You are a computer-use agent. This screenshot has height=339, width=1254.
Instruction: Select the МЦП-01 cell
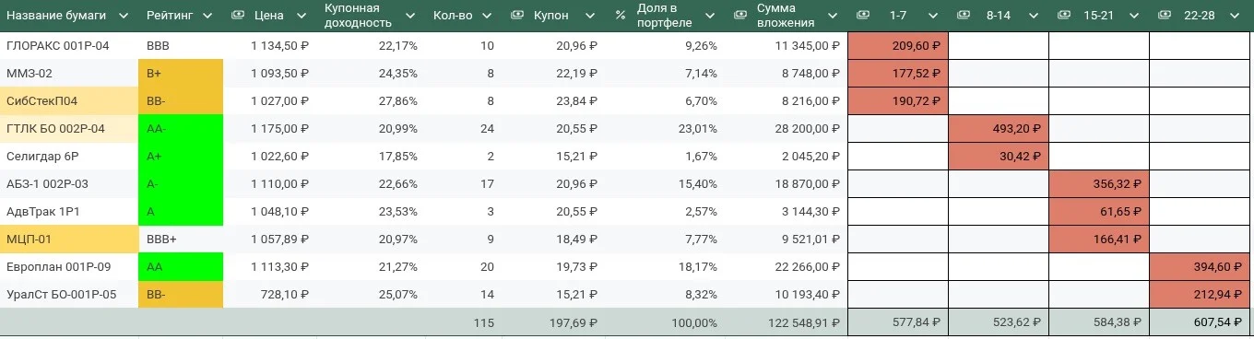point(68,239)
